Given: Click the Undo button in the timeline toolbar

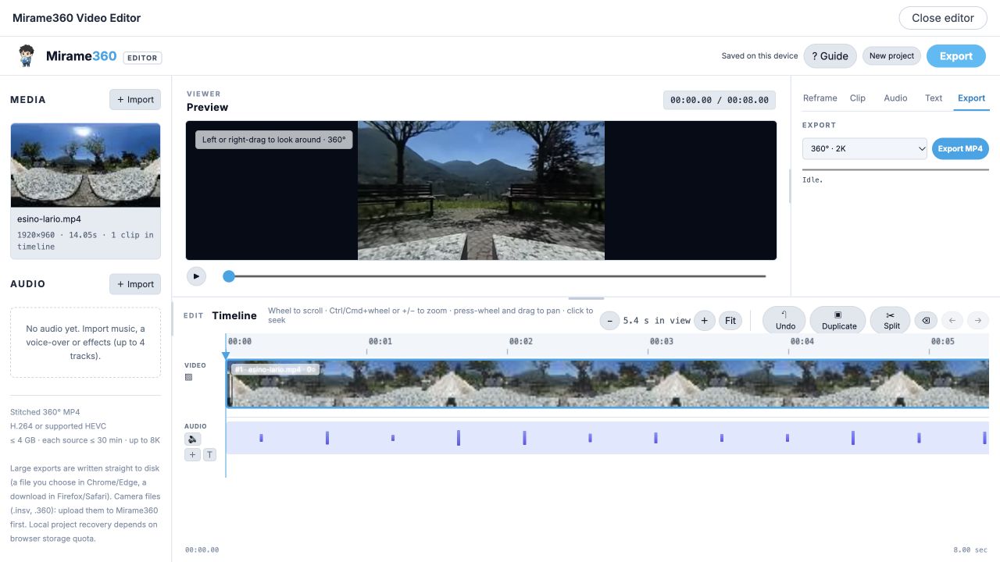Looking at the screenshot, I should [785, 320].
